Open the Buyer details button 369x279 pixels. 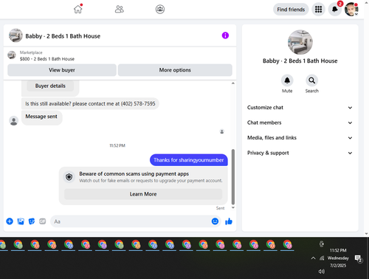click(x=50, y=86)
